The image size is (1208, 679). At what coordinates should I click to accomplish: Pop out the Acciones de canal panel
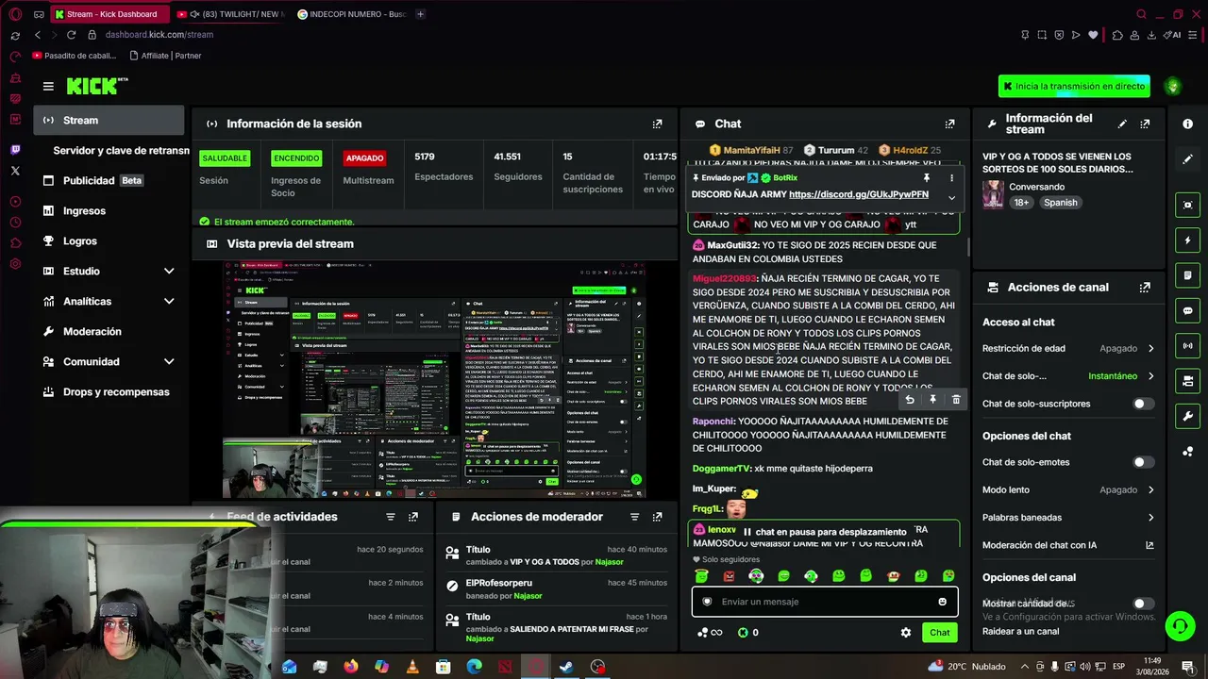coord(1145,288)
